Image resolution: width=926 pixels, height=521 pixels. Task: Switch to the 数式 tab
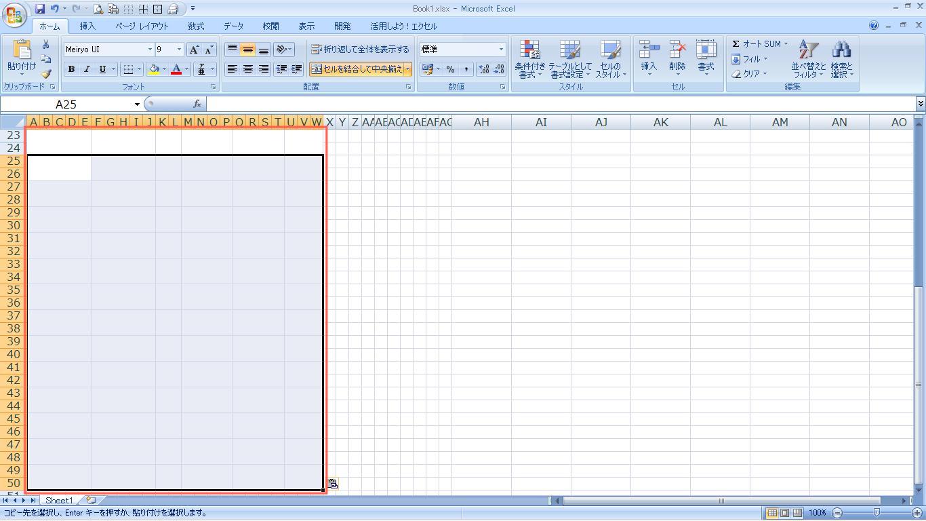pyautogui.click(x=196, y=26)
